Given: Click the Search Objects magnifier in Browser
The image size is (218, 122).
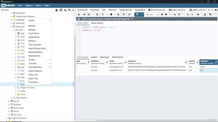Looking at the screenshot, I should 69,10.
